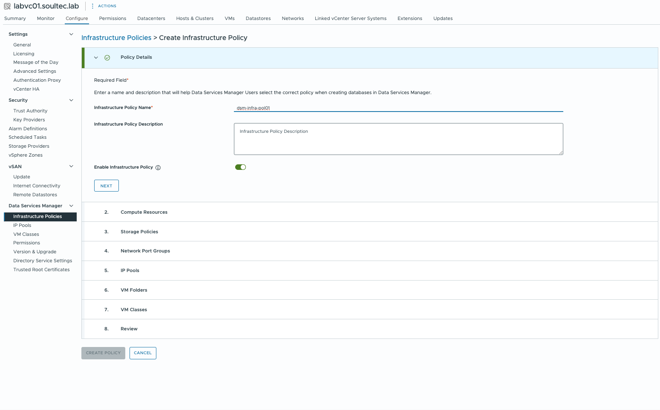Click the Infrastructure Policy Name field

pos(398,108)
